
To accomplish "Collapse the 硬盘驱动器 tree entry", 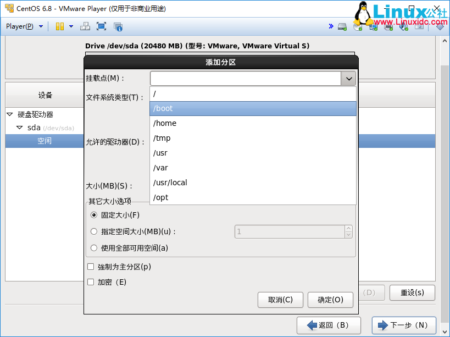I will point(10,114).
